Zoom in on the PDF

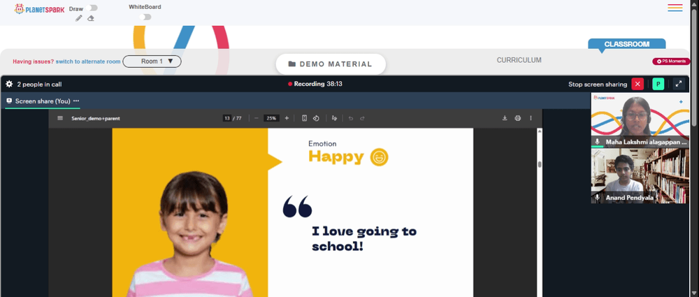coord(287,118)
